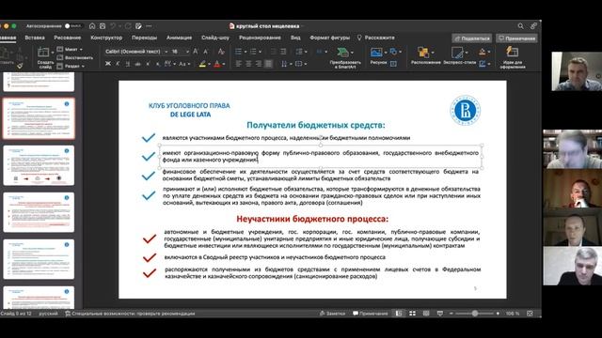This screenshot has width=602, height=338.
Task: Increase list indent level icon
Action: coord(283,52)
